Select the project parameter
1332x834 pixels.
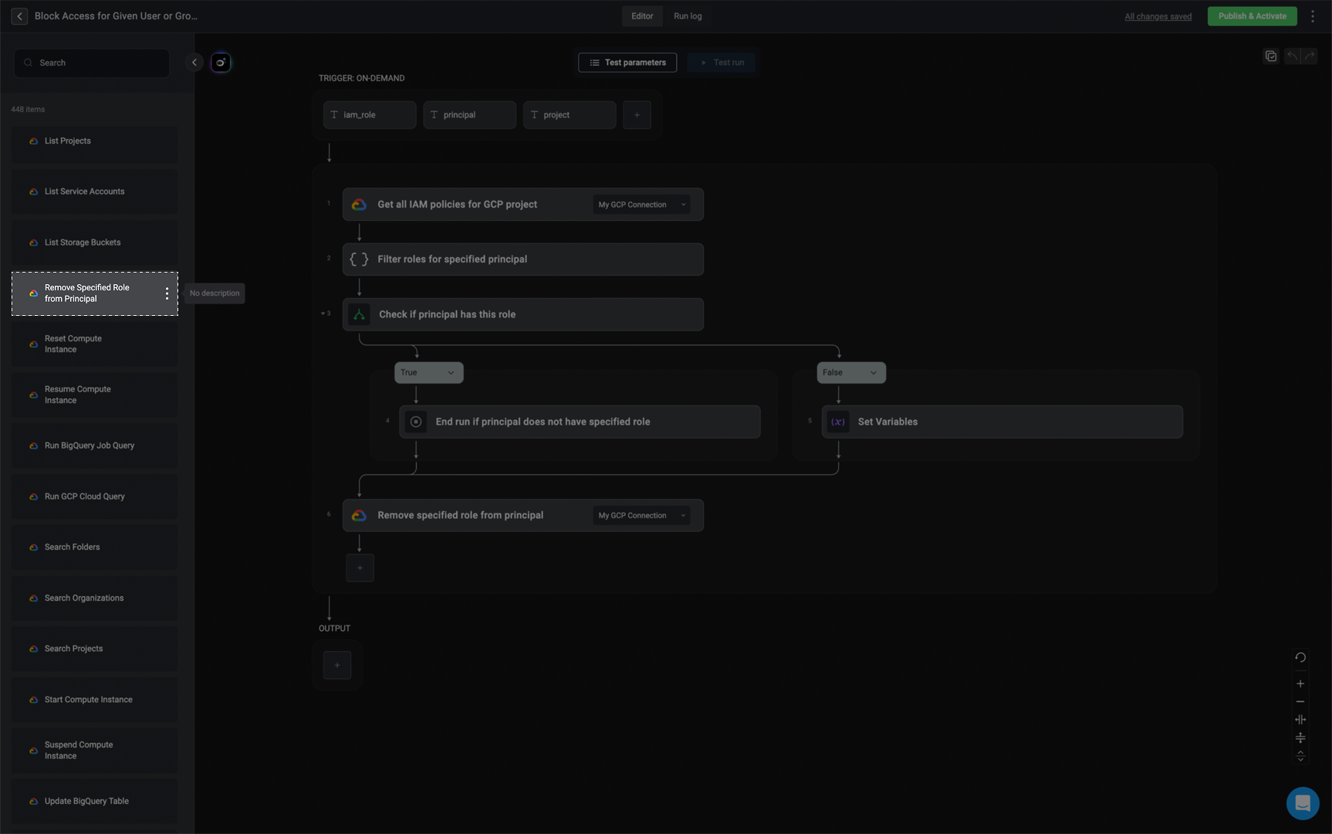tap(570, 115)
